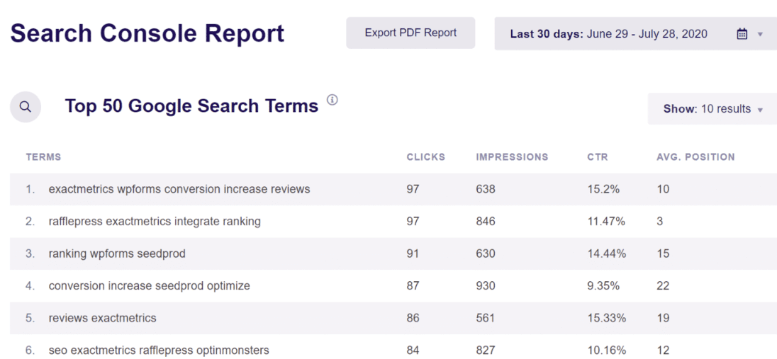Click the CTR column header
The image size is (777, 359).
pos(597,157)
